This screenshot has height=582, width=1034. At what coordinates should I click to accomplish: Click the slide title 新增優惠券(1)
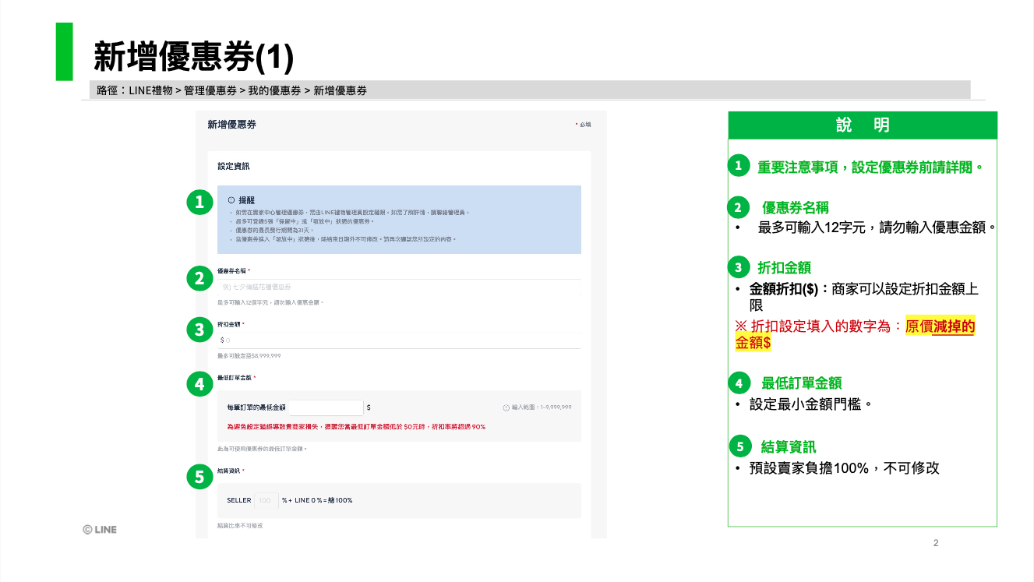[193, 56]
